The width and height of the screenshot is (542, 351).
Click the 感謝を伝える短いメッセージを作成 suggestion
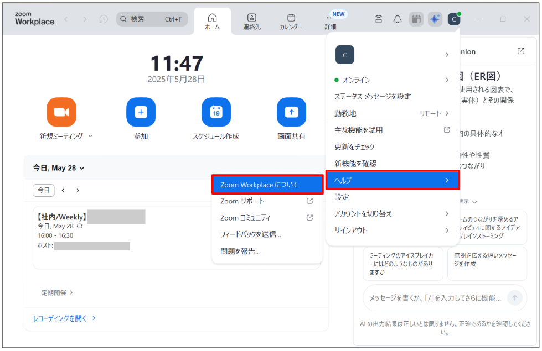[x=487, y=264]
